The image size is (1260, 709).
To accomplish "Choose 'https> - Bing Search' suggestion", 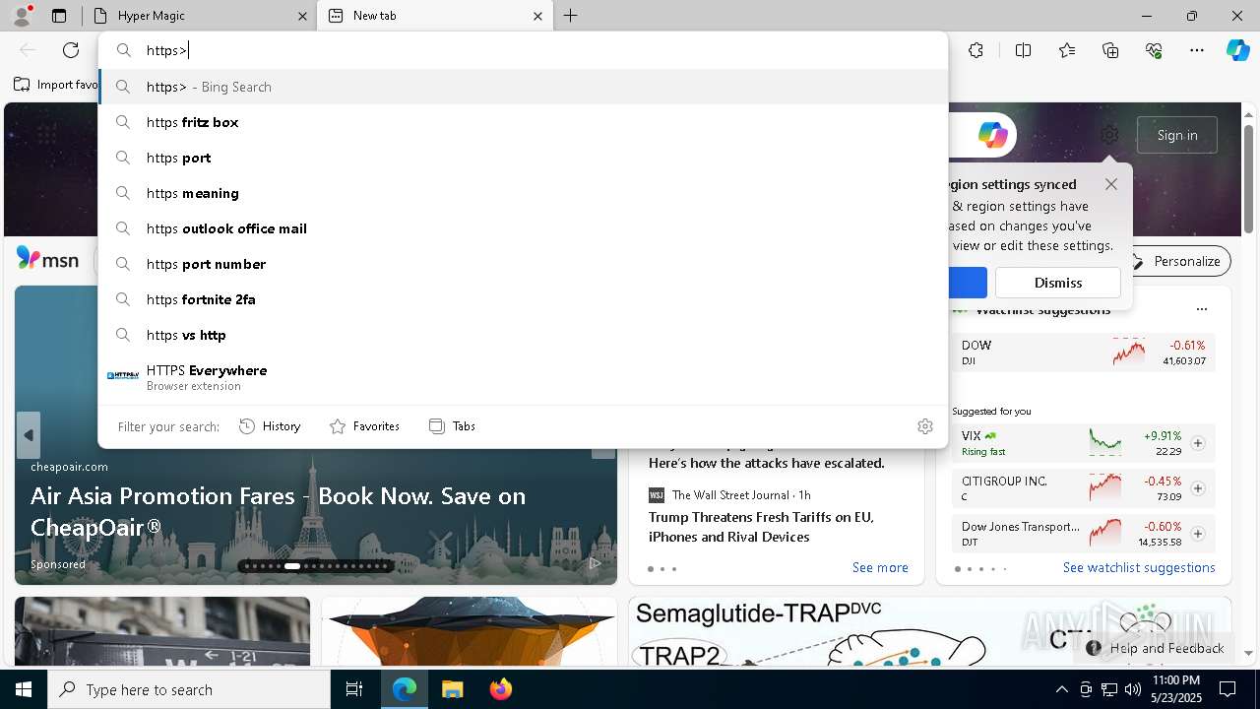I will pos(524,87).
